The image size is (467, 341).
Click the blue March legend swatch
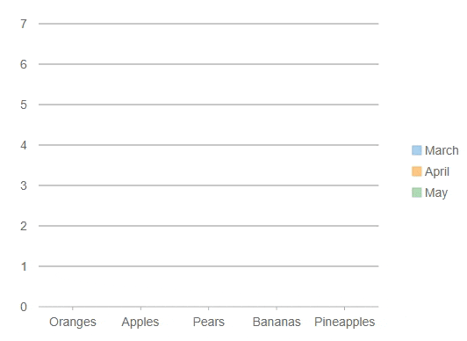pos(416,150)
